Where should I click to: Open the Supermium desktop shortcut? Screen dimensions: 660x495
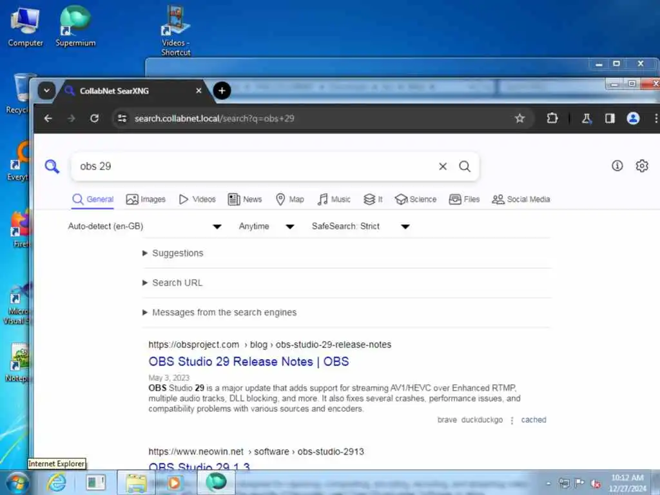click(x=75, y=26)
